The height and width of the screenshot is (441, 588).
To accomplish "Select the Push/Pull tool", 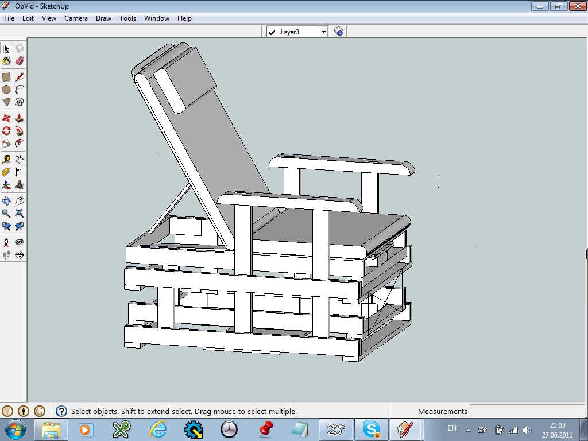I will click(x=20, y=118).
